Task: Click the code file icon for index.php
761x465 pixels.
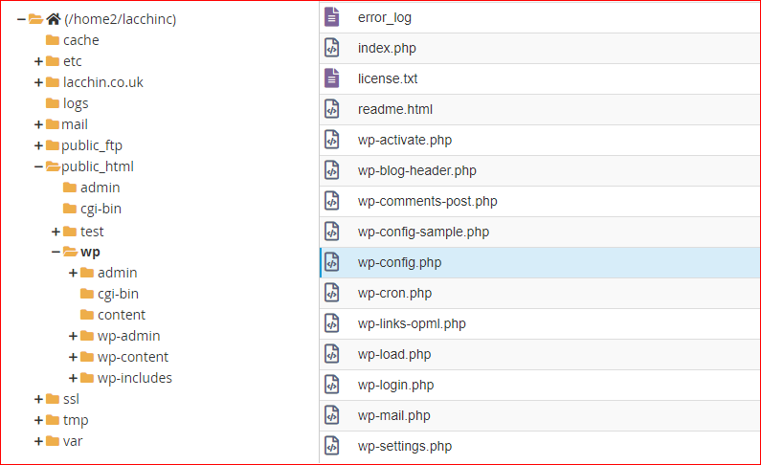Action: coord(332,48)
